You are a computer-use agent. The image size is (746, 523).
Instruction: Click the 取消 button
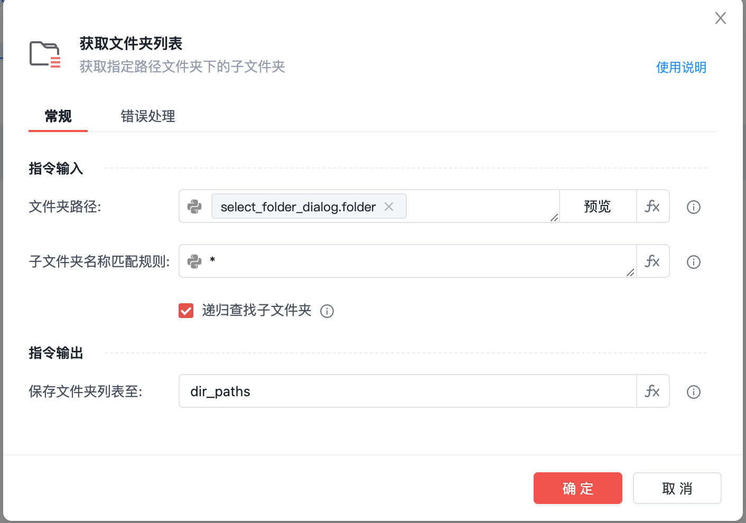click(677, 488)
